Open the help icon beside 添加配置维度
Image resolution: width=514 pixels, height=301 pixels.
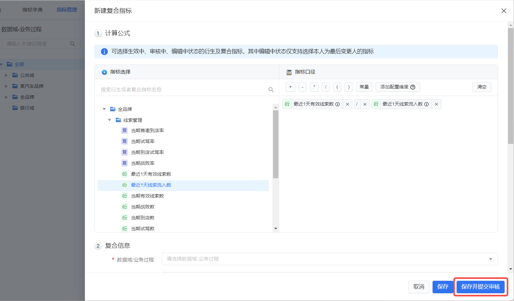pos(413,87)
